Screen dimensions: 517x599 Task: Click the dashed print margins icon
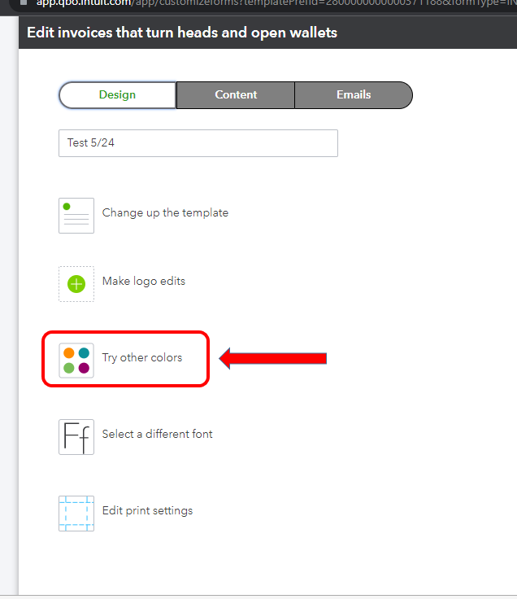click(x=76, y=514)
